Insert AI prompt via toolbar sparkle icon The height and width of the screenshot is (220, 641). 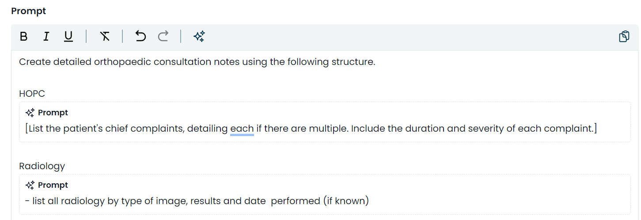(x=199, y=36)
